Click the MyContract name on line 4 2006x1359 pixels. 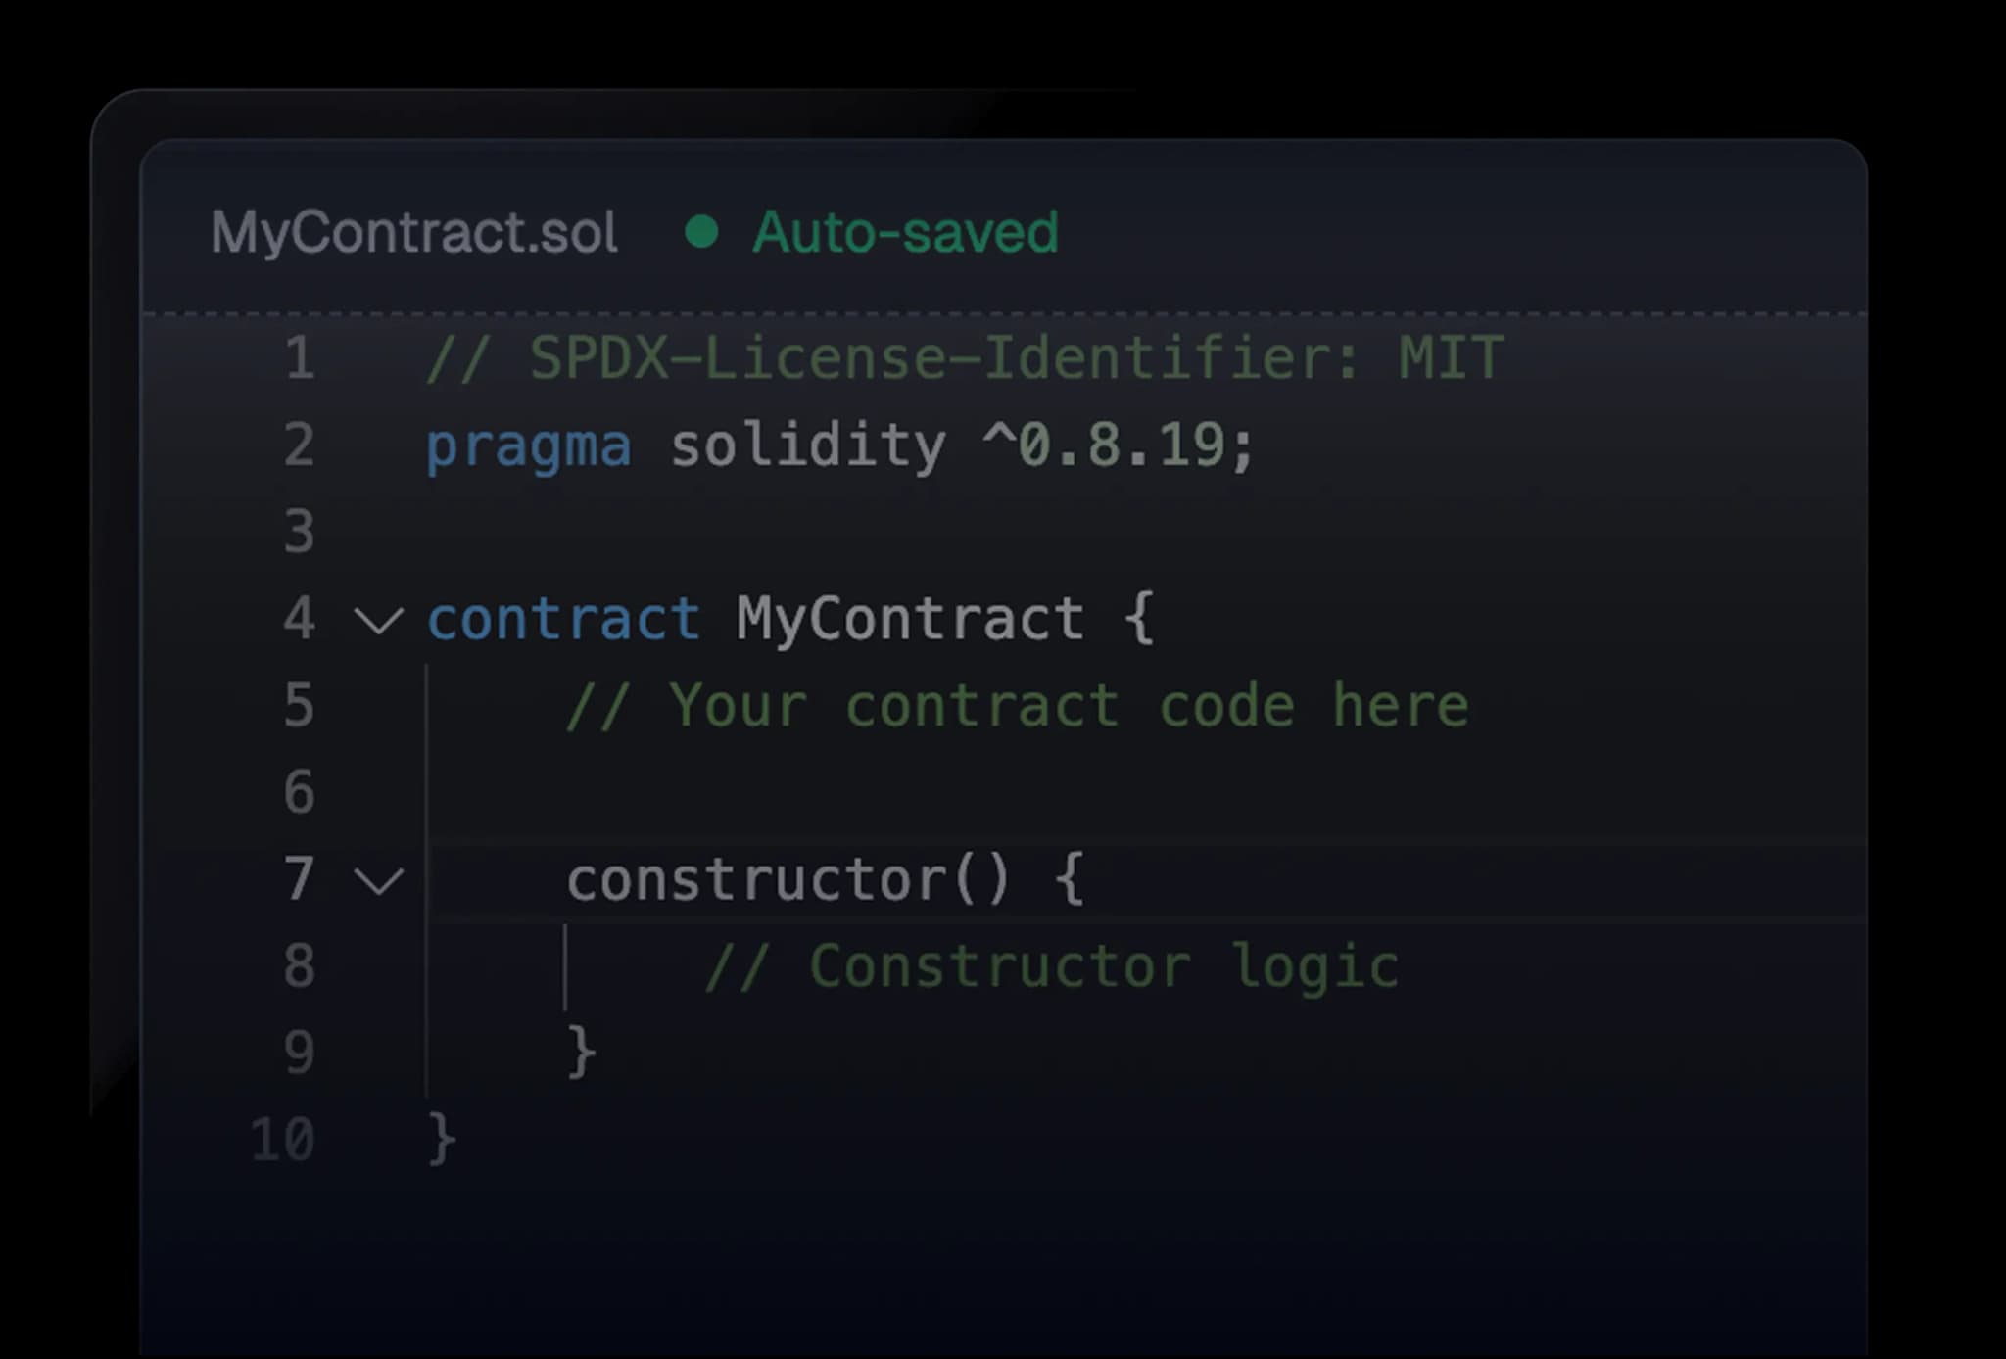point(910,620)
